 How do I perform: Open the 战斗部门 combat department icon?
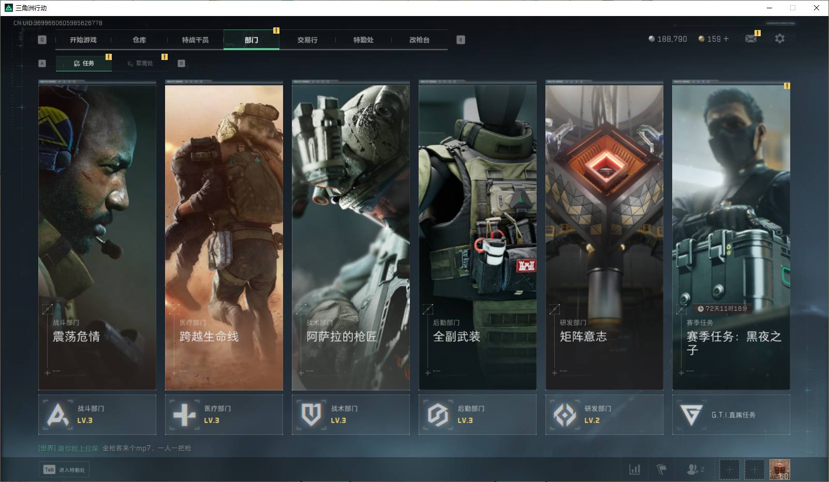(x=58, y=415)
